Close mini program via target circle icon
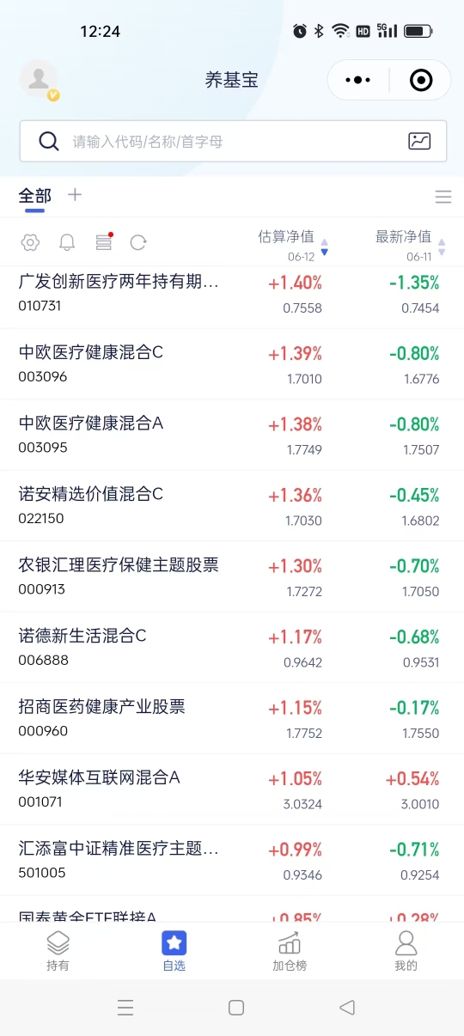The image size is (464, 1036). pyautogui.click(x=421, y=80)
